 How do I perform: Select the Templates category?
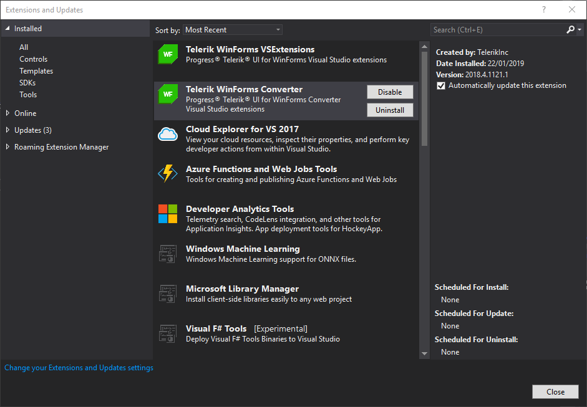coord(36,70)
